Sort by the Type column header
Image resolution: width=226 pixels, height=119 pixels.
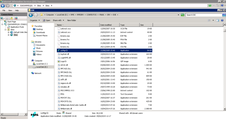point(130,25)
